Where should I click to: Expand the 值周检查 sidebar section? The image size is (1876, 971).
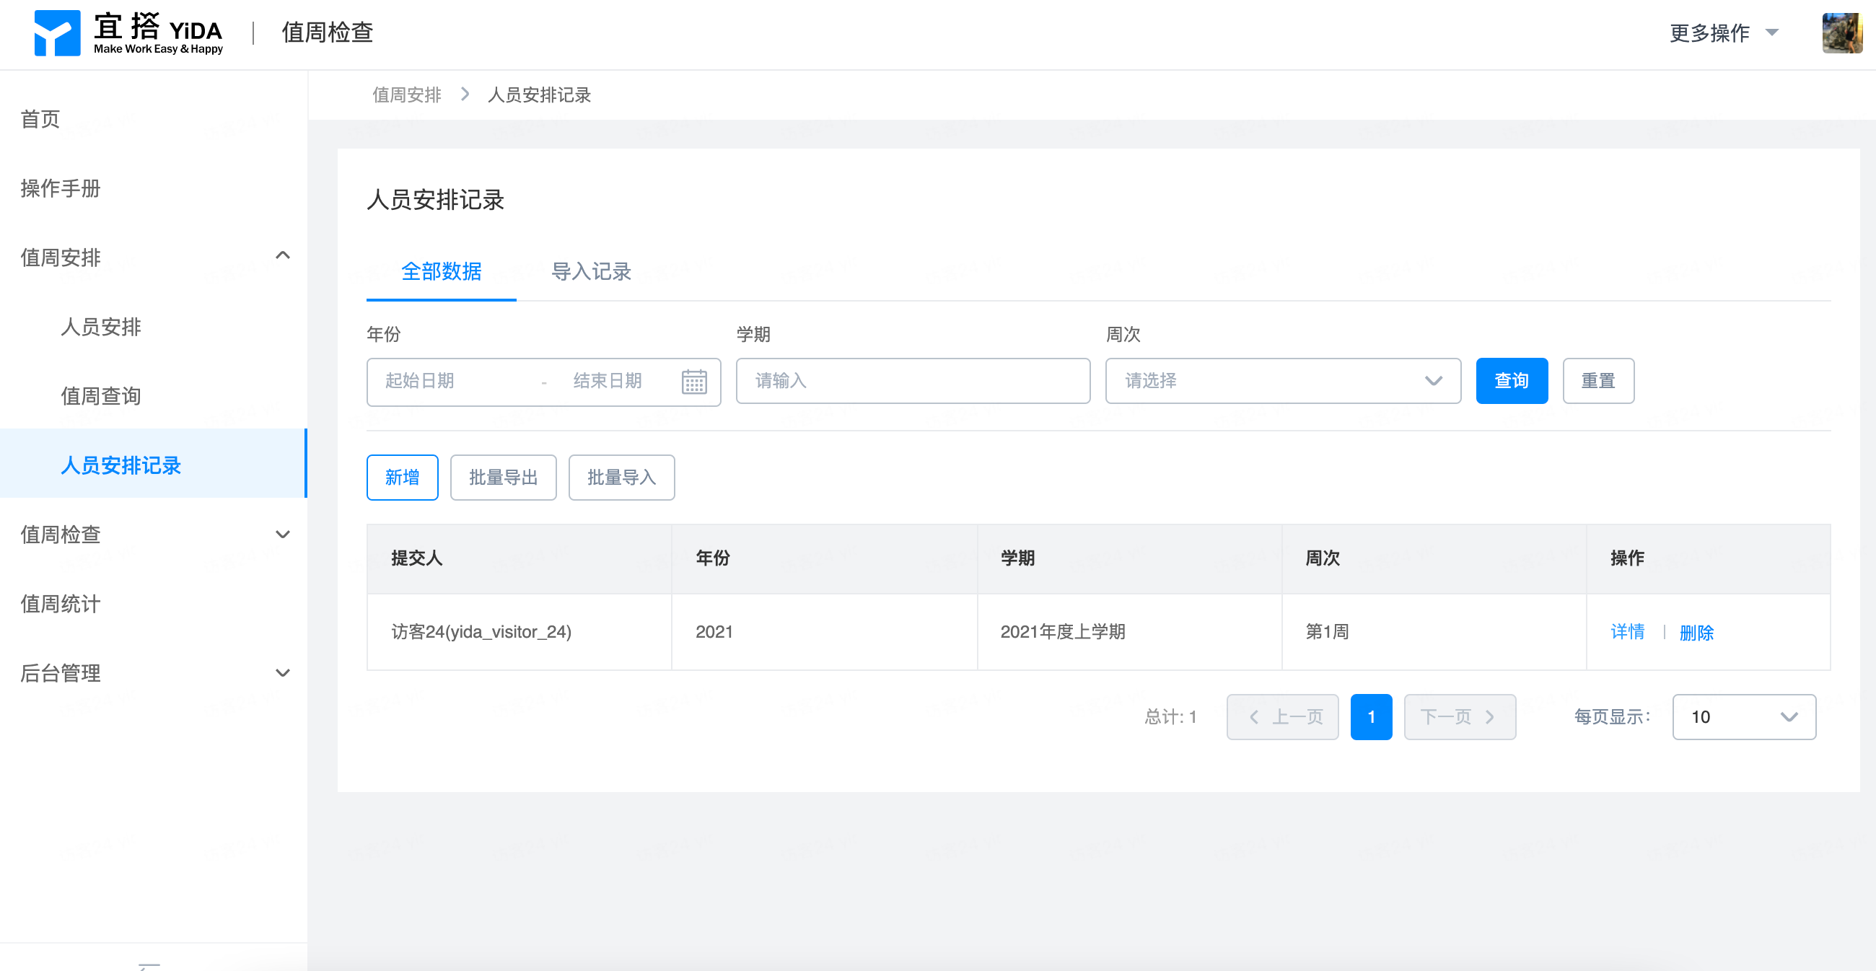coord(283,535)
